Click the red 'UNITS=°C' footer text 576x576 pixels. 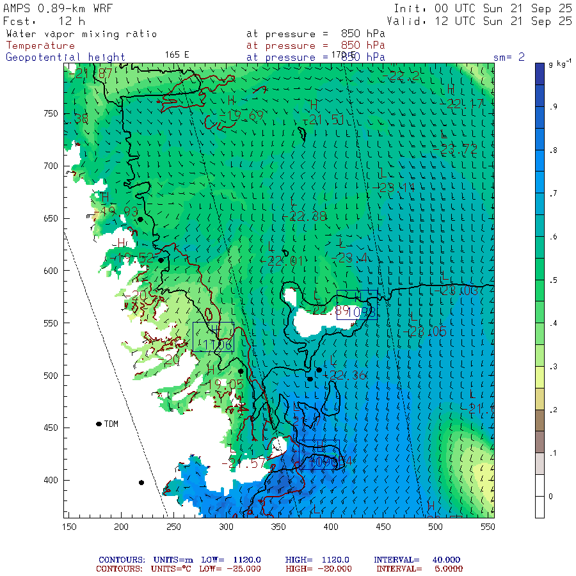[x=171, y=569]
